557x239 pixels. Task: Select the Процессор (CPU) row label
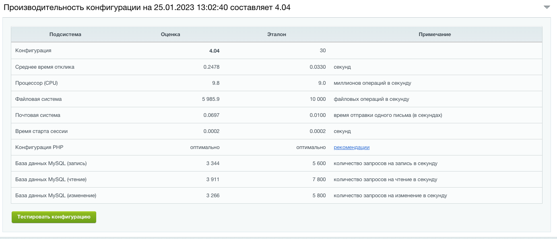(37, 83)
